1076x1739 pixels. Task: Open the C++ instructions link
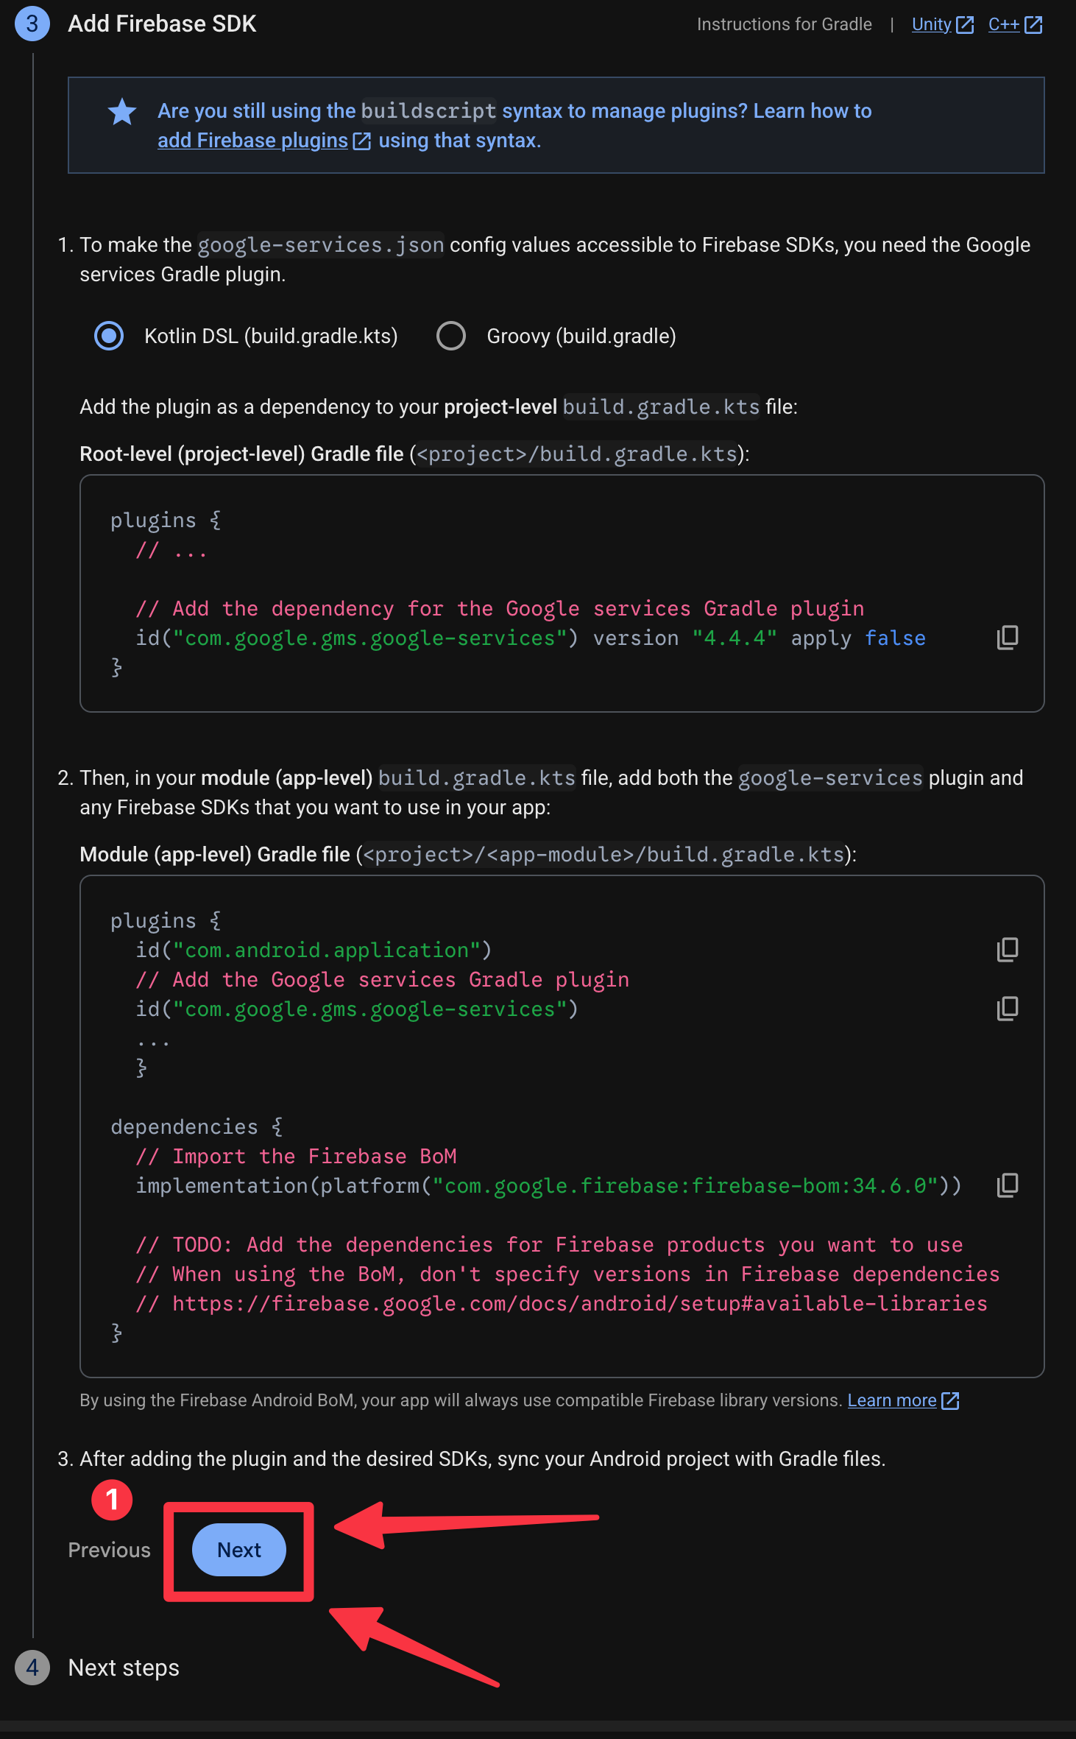[1002, 25]
